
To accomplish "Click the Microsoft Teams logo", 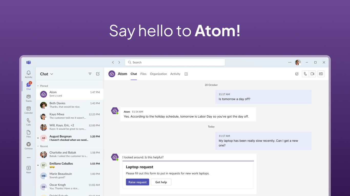I will (28, 62).
